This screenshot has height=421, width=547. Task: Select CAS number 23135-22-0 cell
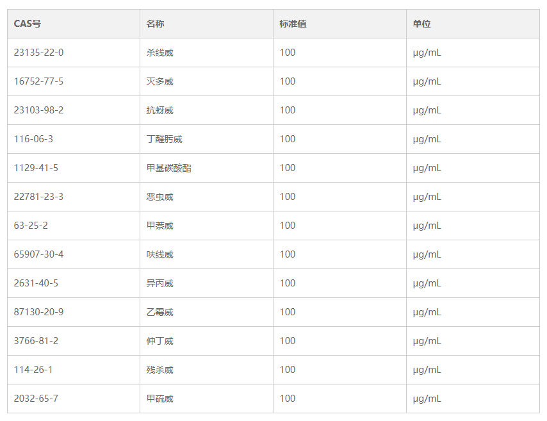pyautogui.click(x=38, y=53)
